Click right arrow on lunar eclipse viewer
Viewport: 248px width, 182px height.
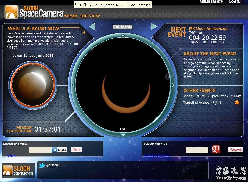tap(54, 85)
